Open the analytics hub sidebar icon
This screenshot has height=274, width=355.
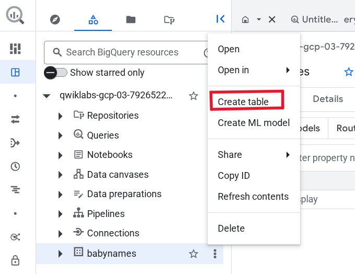coord(15,237)
